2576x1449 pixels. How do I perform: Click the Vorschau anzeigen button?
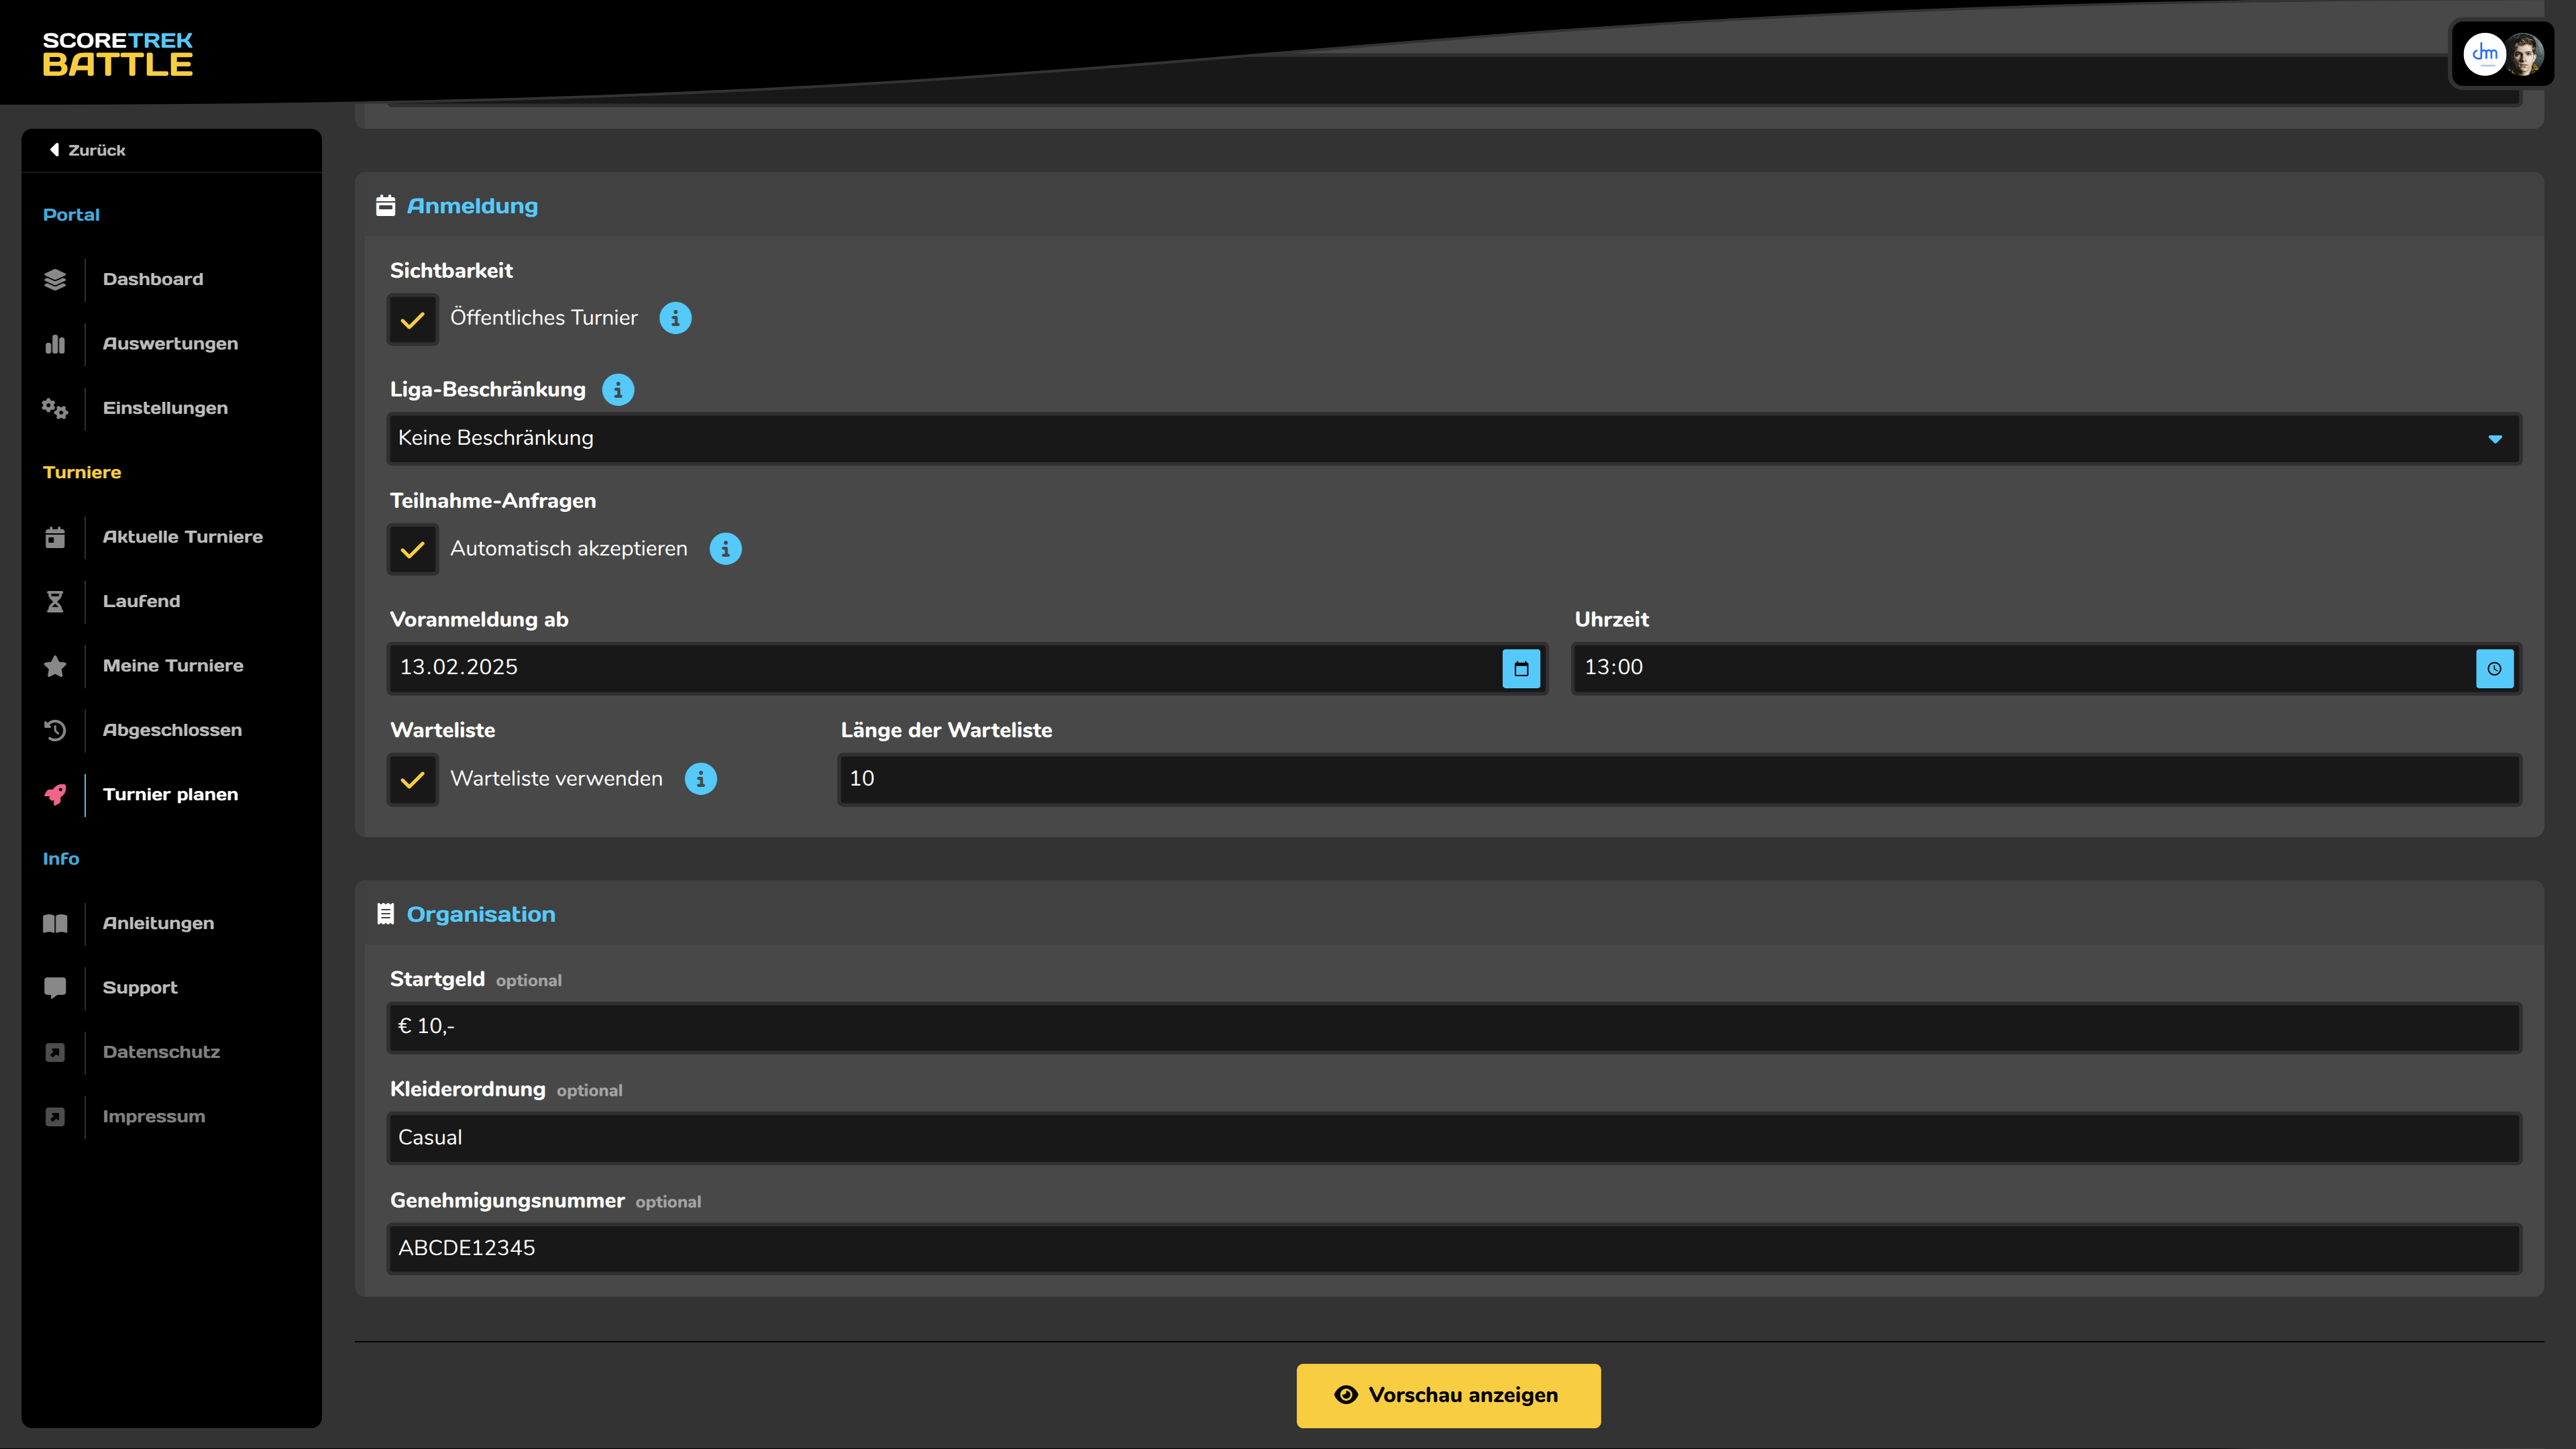[1447, 1395]
